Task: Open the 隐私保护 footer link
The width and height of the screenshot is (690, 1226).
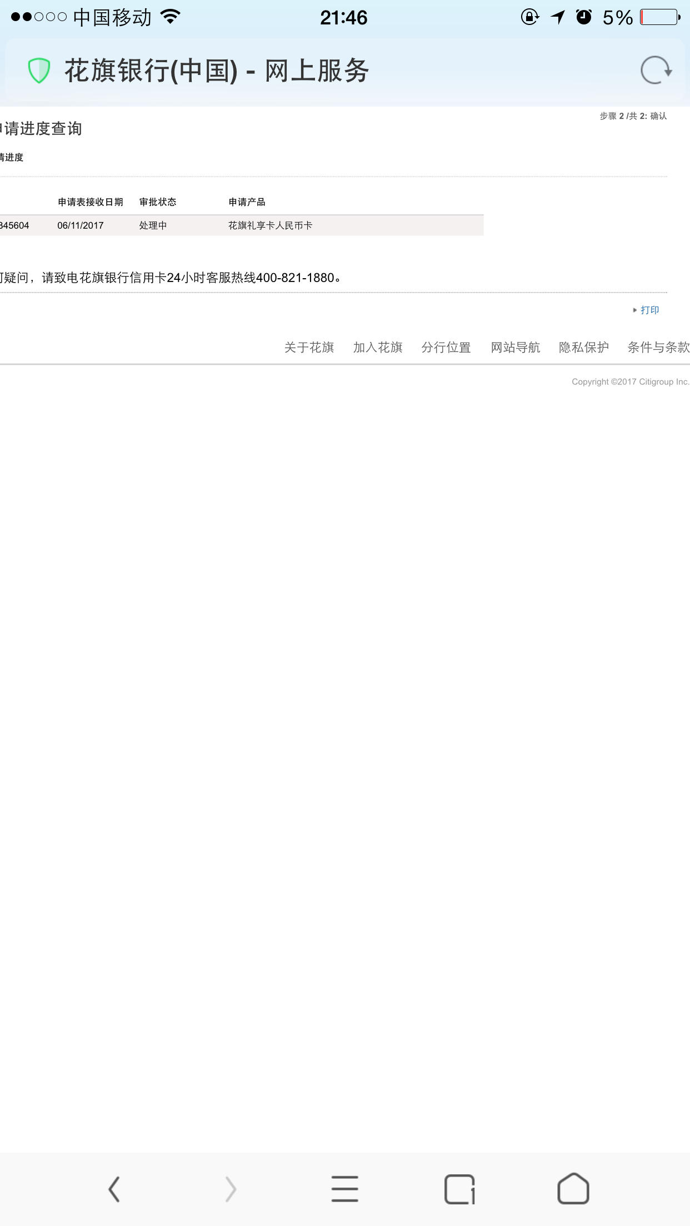Action: point(584,348)
